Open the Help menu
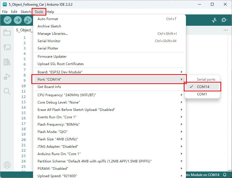Screen dimensions: 232x178 [x=50, y=12]
